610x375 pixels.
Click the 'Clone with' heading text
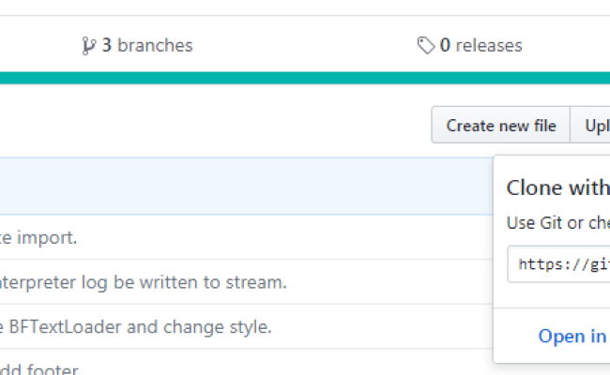click(x=557, y=188)
